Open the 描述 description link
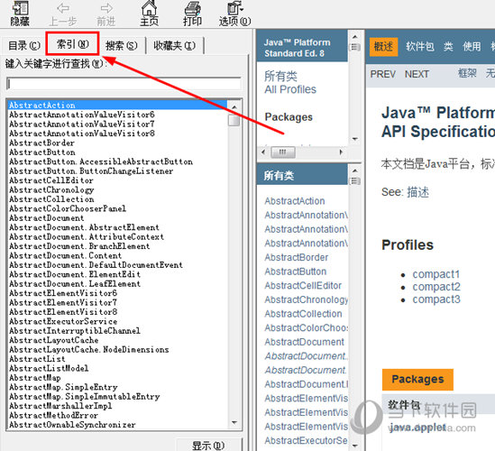Image resolution: width=495 pixels, height=451 pixels. (418, 192)
